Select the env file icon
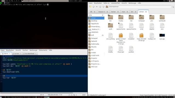Viewport: 175px width, 98px height. click(162, 25)
